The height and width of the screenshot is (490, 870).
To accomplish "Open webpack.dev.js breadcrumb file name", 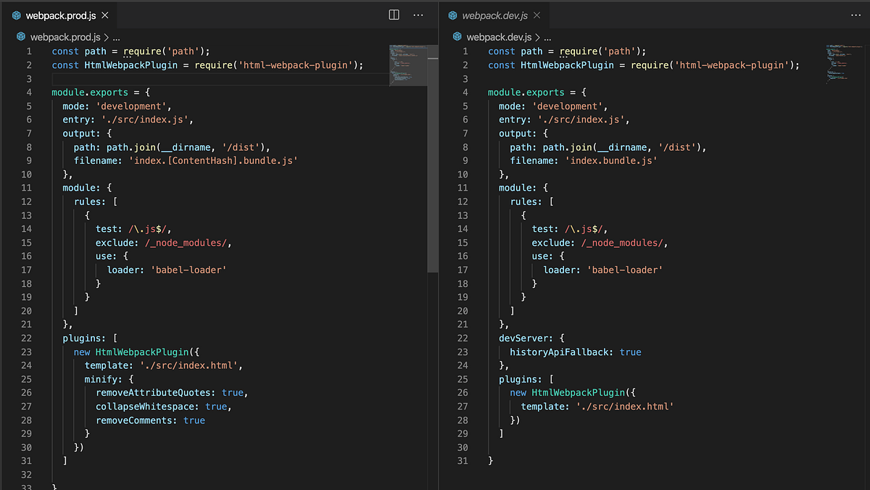I will 500,36.
